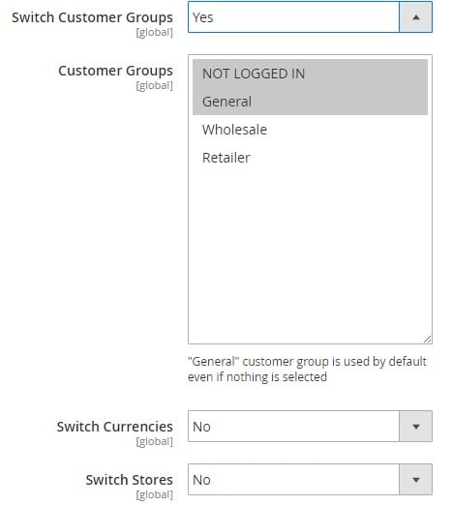Select General customer group option
452x506 pixels.
tap(310, 101)
